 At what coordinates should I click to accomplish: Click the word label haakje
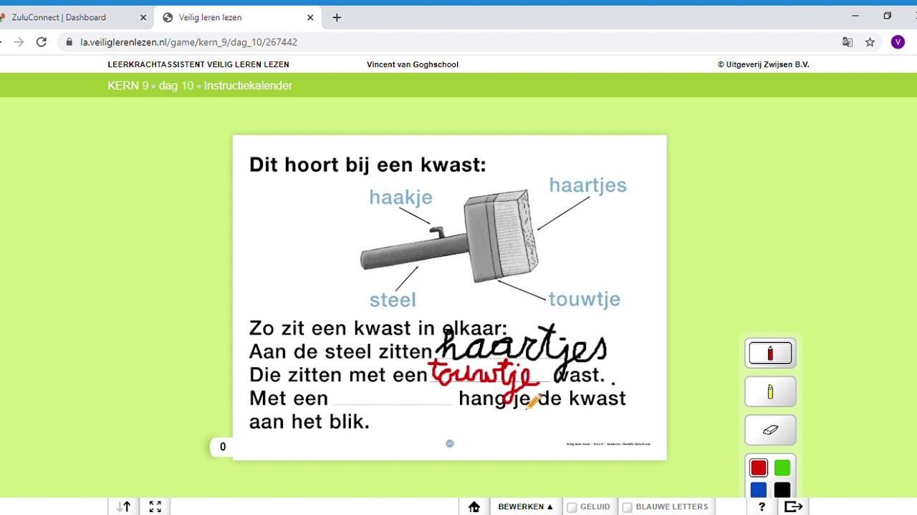(400, 197)
